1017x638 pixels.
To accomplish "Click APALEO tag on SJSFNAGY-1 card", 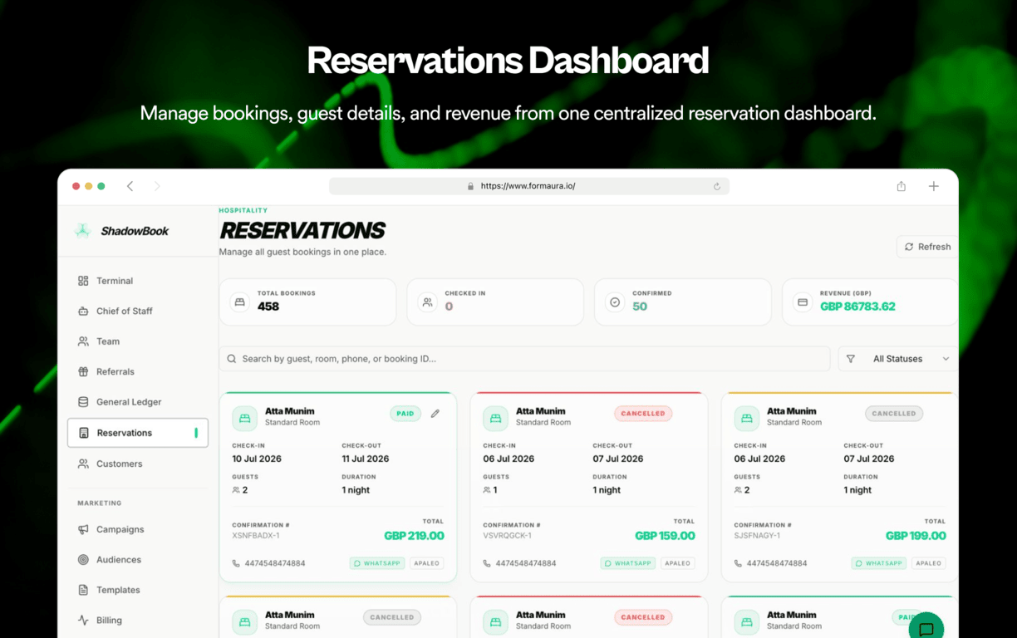I will click(x=929, y=563).
